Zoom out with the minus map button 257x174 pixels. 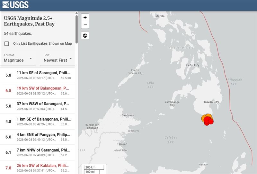point(85,25)
